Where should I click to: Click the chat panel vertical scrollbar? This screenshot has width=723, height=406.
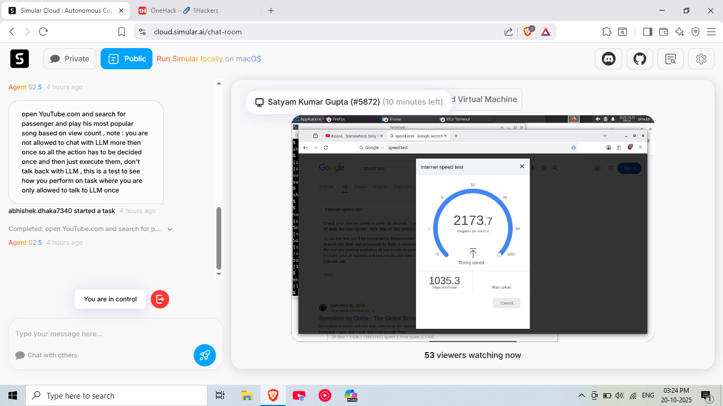pos(219,238)
